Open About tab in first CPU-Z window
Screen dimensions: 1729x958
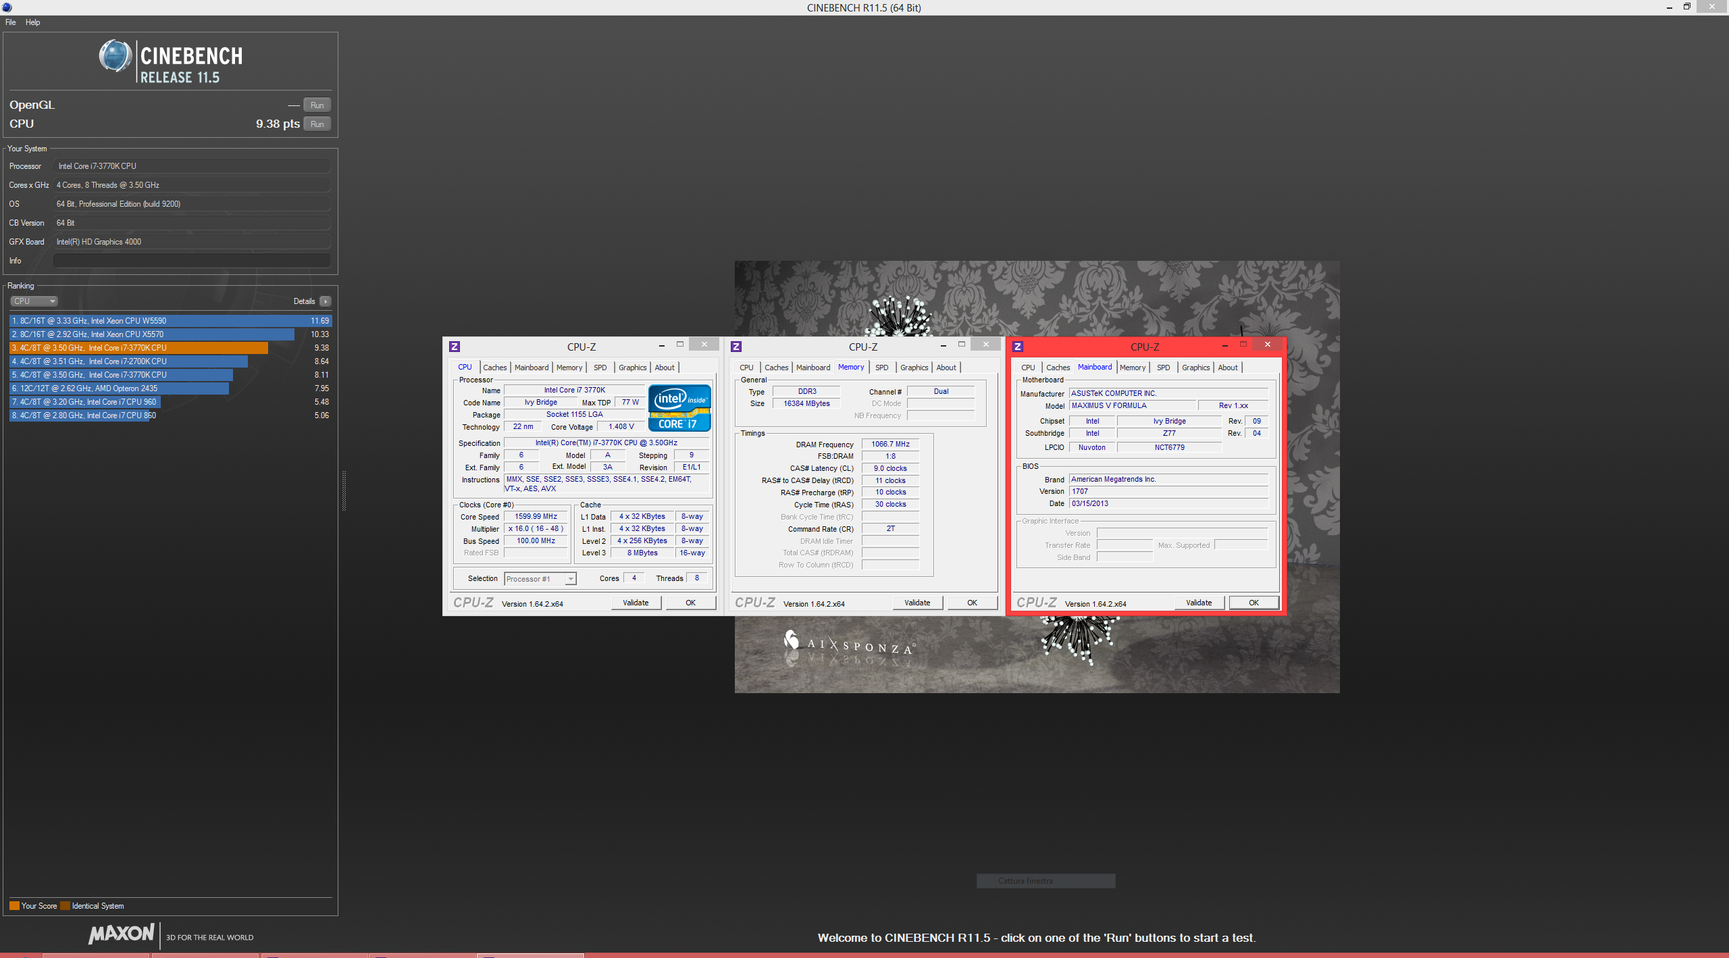(665, 368)
